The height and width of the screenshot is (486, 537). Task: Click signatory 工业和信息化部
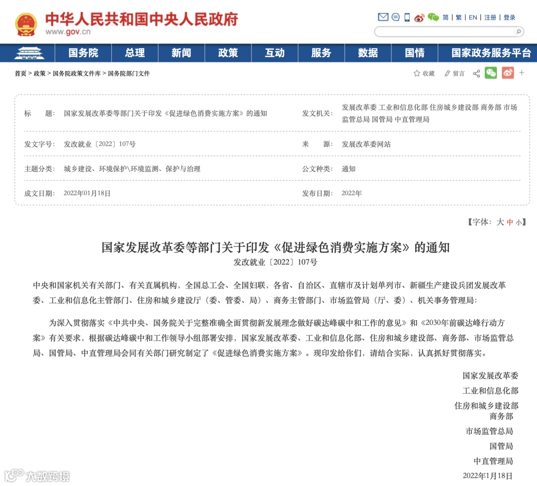[490, 390]
